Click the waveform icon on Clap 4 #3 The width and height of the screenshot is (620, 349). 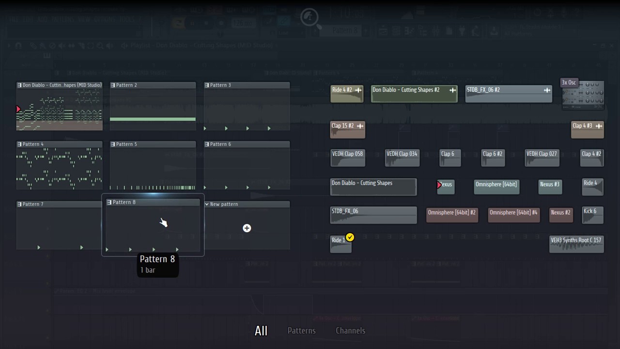click(x=599, y=126)
